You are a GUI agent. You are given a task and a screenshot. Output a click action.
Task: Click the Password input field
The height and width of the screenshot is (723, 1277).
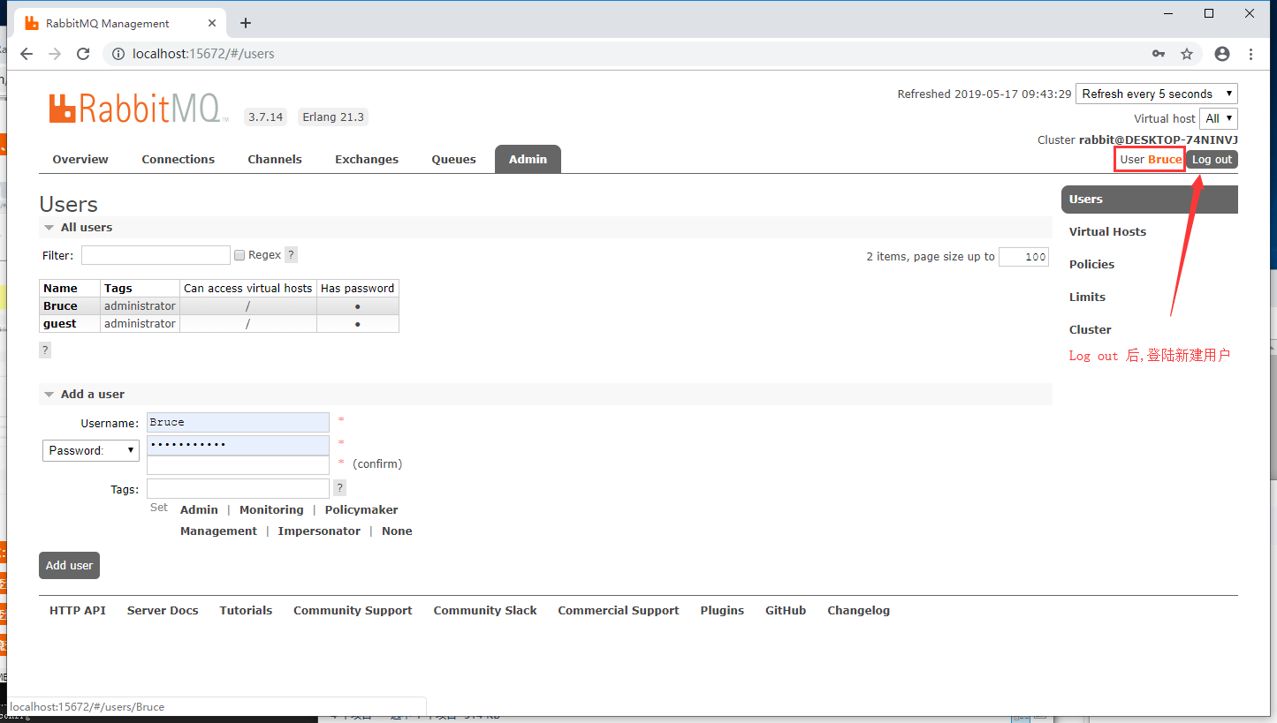pyautogui.click(x=238, y=445)
